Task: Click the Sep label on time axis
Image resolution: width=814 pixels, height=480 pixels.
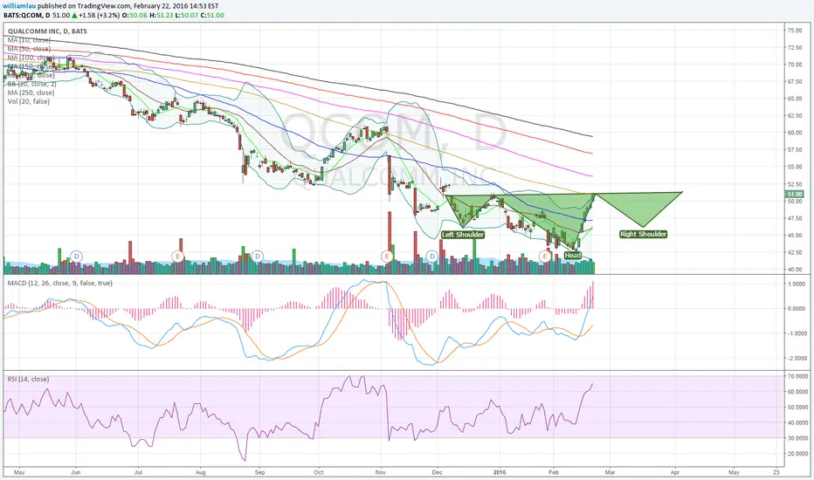Action: tap(260, 472)
